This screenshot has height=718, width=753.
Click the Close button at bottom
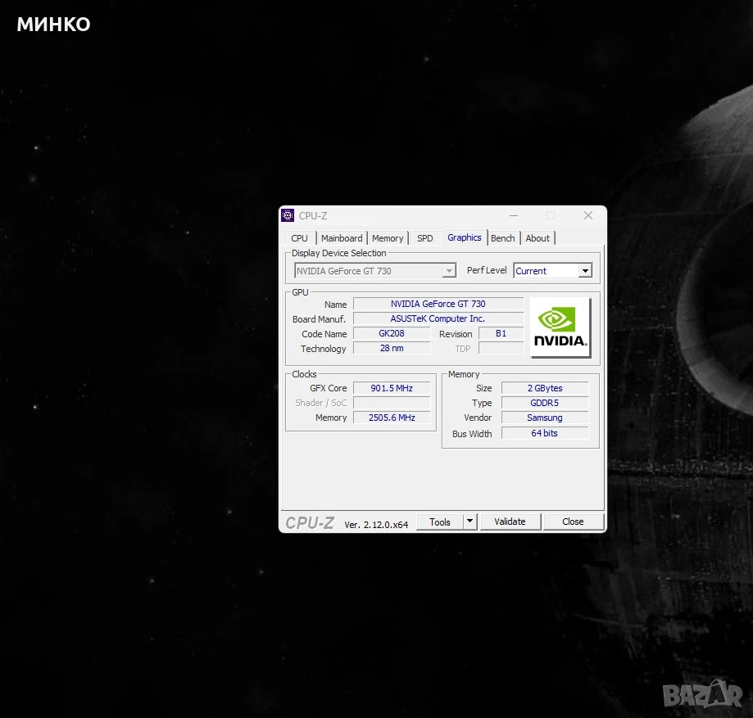pyautogui.click(x=573, y=522)
